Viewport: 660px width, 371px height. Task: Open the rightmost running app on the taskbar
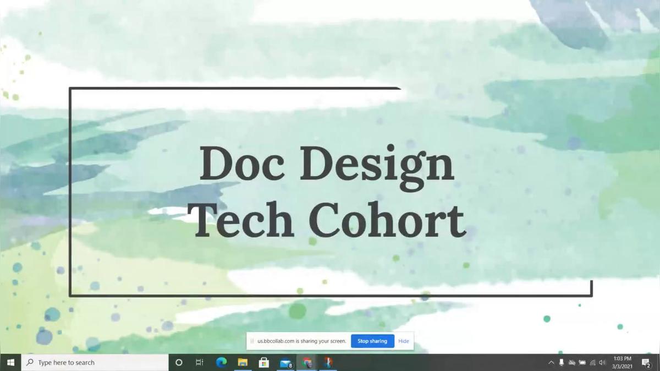click(x=328, y=362)
